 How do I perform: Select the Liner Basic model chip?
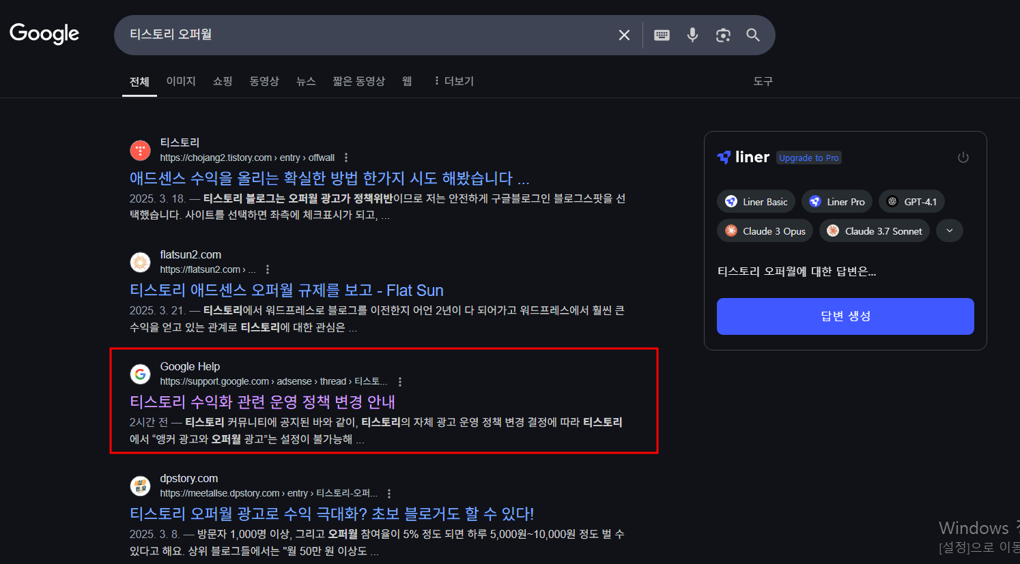pyautogui.click(x=756, y=201)
